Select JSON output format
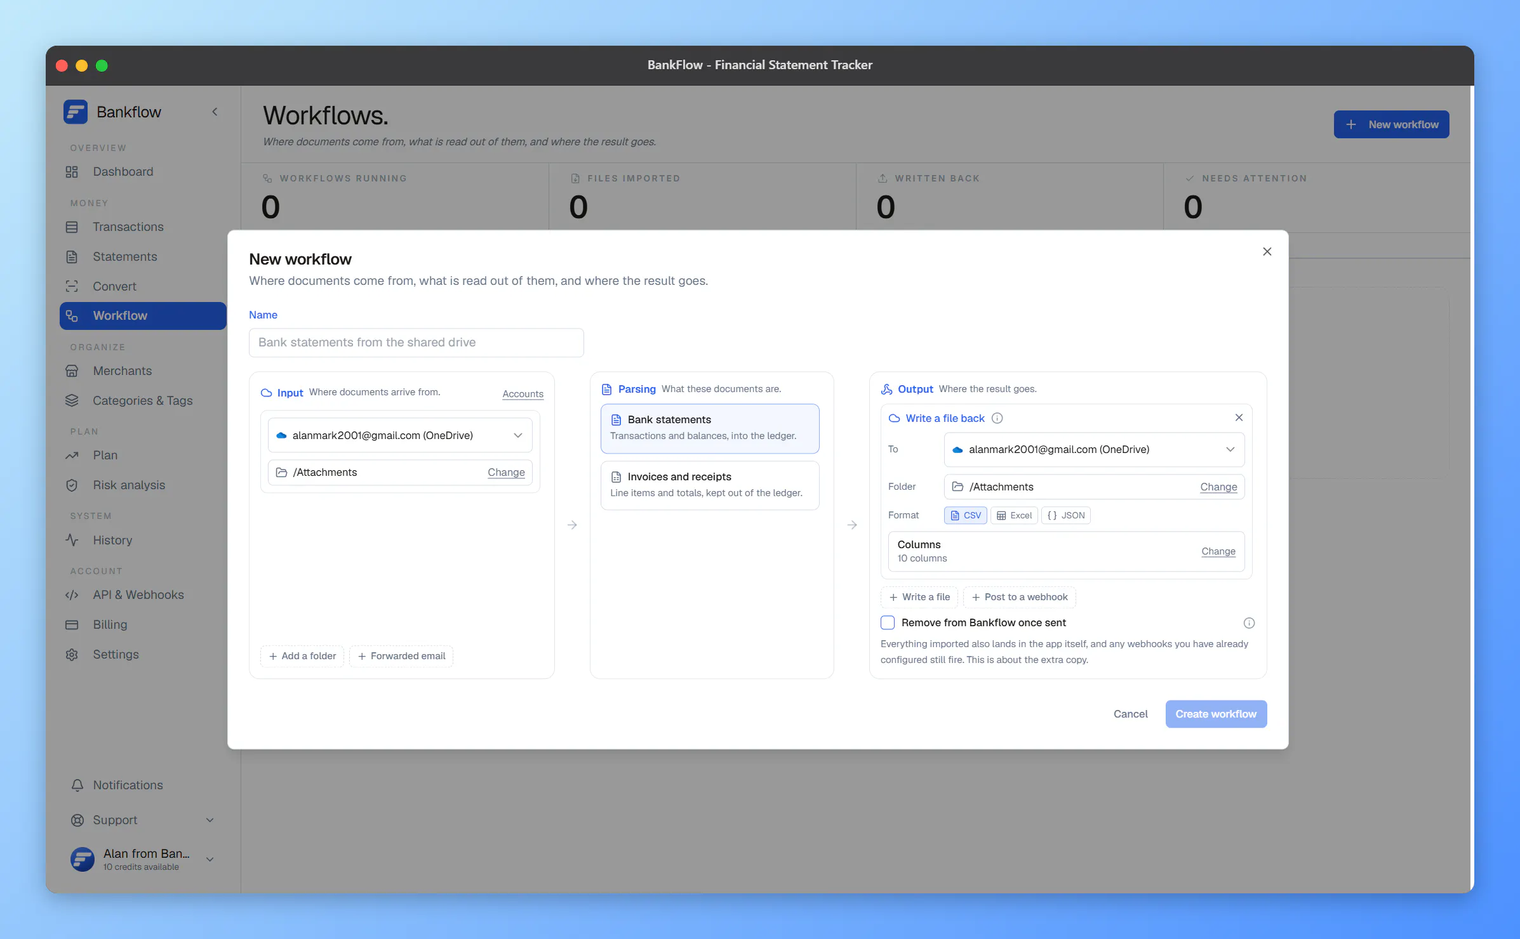Viewport: 1520px width, 939px height. [x=1066, y=516]
